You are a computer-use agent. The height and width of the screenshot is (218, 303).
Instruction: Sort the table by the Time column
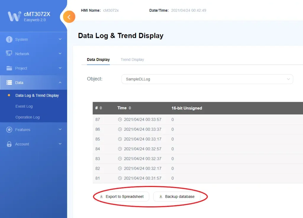click(x=130, y=108)
